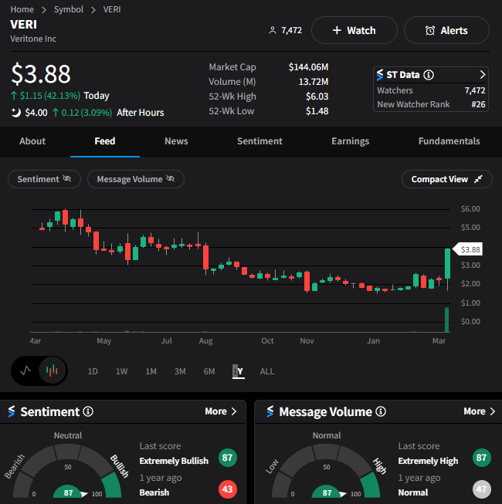Open Message Volume info icon
The image size is (502, 504).
tap(381, 411)
